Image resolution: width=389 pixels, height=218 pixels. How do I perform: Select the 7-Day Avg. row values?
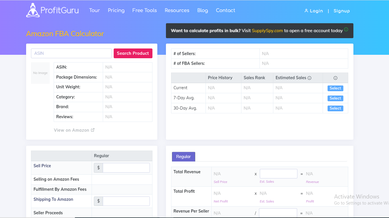point(335,98)
